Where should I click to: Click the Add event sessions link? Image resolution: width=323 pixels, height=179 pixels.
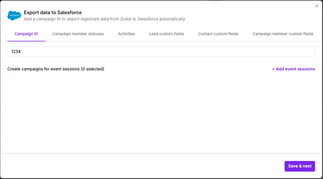[295, 69]
